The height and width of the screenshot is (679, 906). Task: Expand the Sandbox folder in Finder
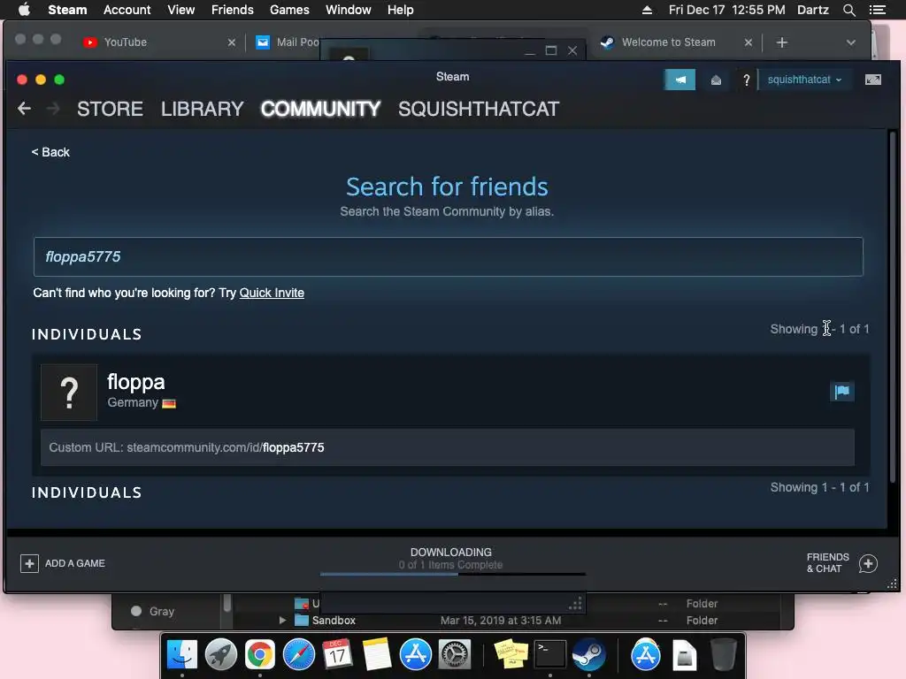click(282, 620)
